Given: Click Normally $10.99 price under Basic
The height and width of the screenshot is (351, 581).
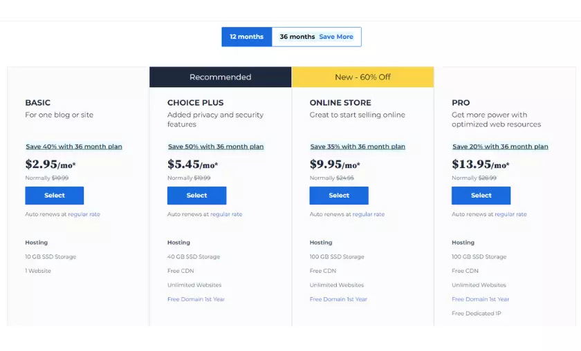Looking at the screenshot, I should point(47,178).
